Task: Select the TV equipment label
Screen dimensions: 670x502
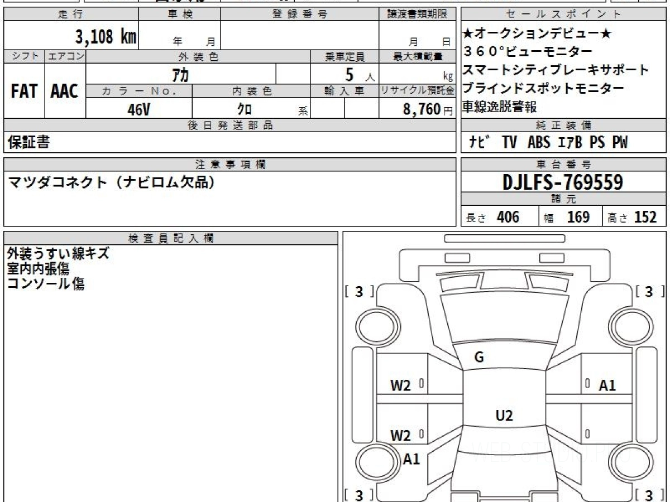Action: click(509, 142)
